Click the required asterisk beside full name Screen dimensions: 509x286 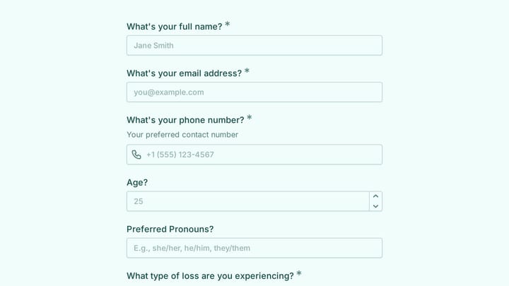click(228, 24)
